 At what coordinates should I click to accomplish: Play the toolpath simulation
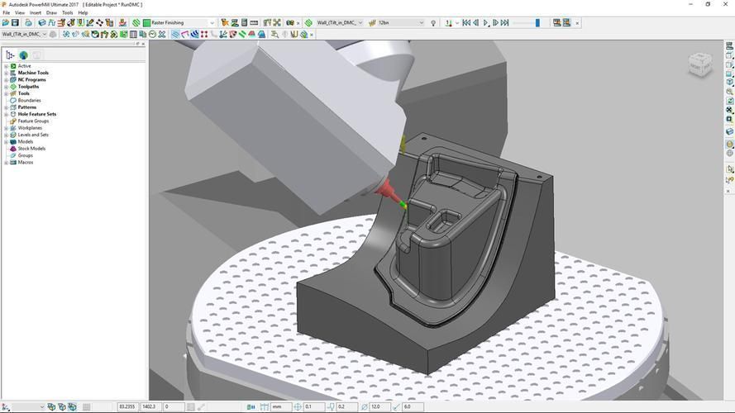point(485,22)
